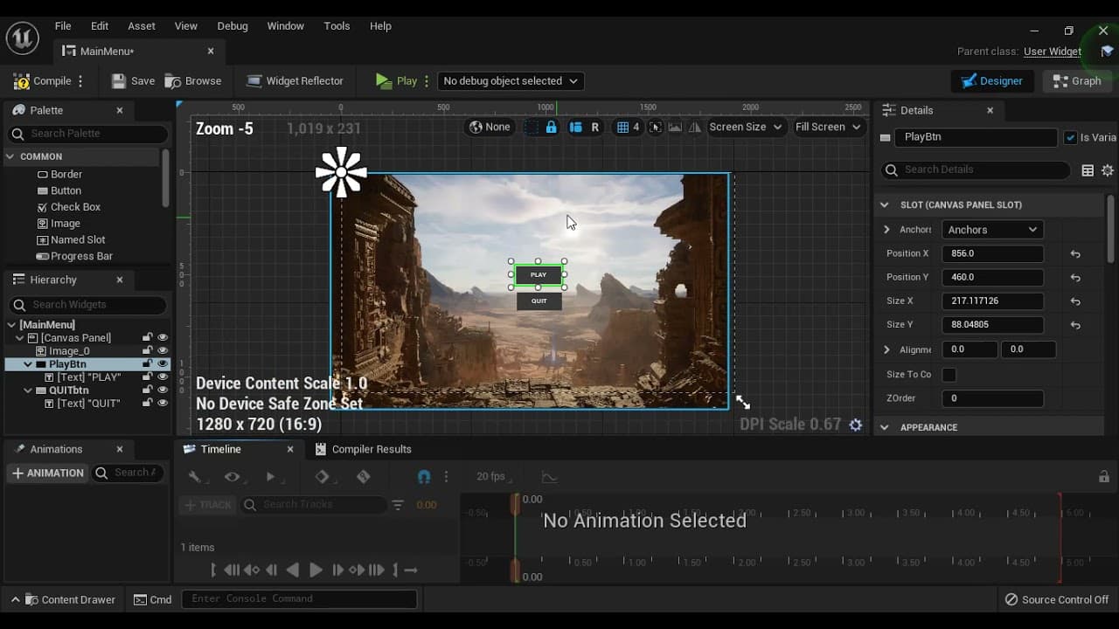Click the Compile blueprint icon
Image resolution: width=1119 pixels, height=629 pixels.
pyautogui.click(x=21, y=81)
